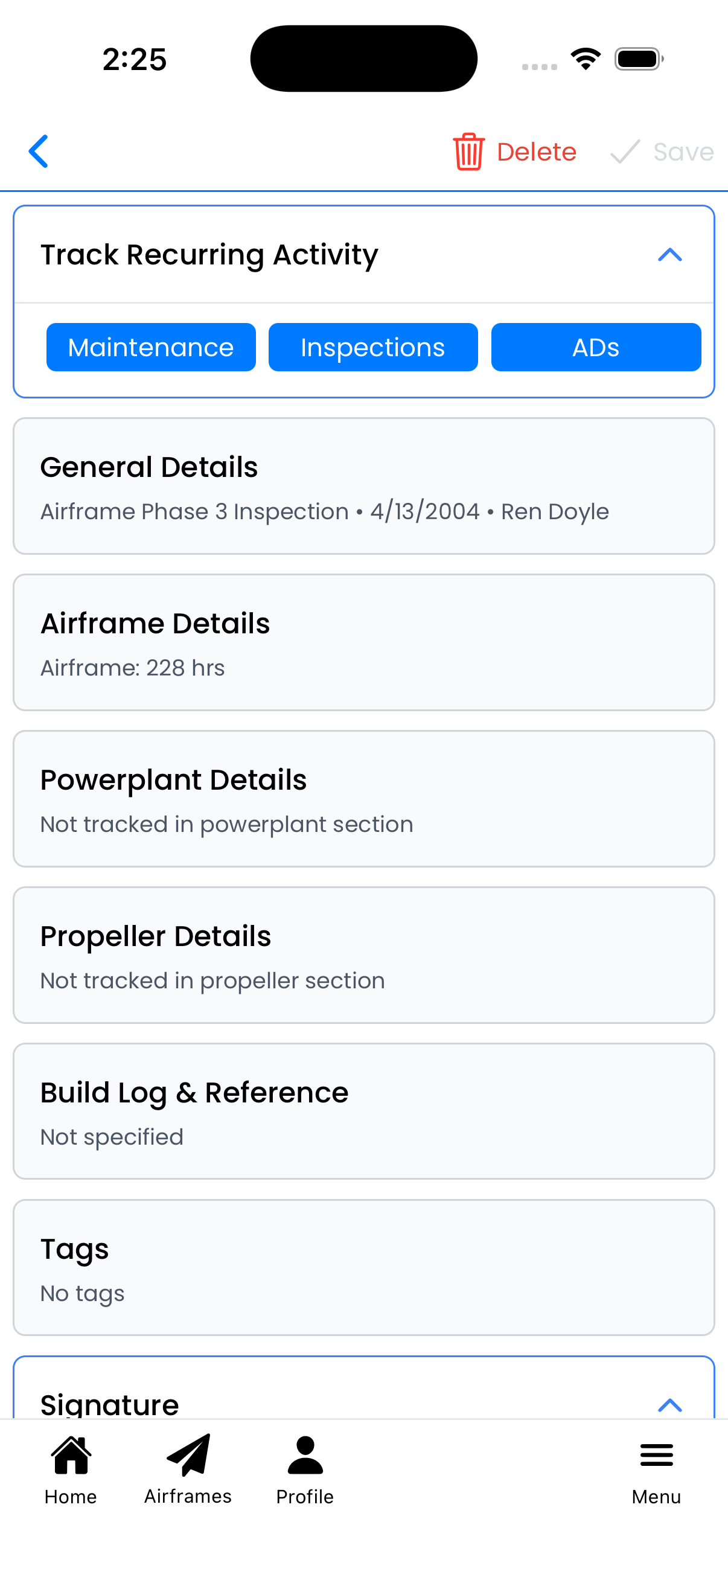Collapse the Track Recurring Activity section
728x1583 pixels.
[x=669, y=254]
